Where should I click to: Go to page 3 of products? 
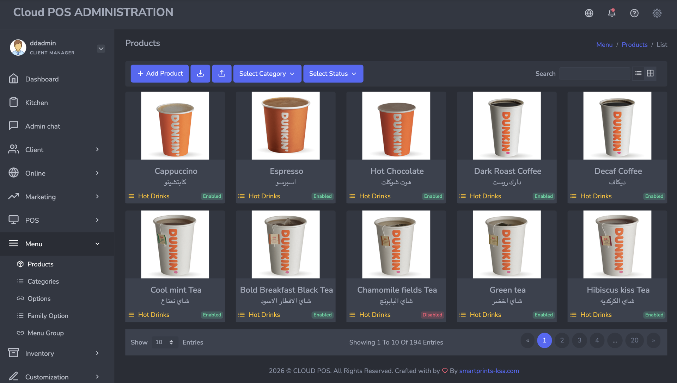pos(579,340)
